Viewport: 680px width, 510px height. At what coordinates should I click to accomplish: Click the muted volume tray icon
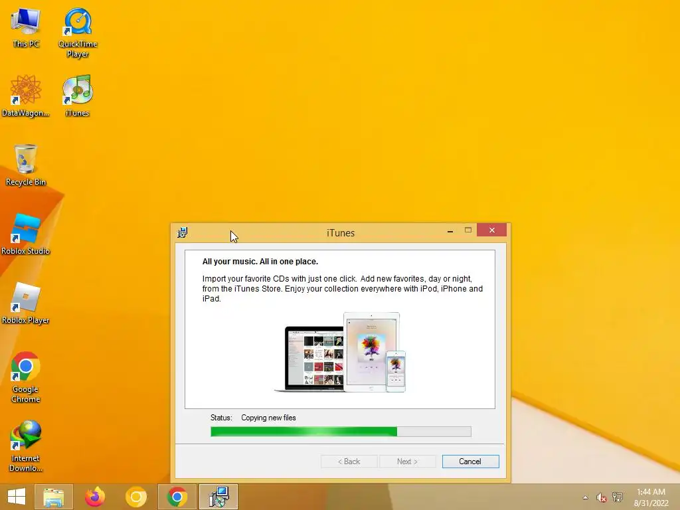601,497
